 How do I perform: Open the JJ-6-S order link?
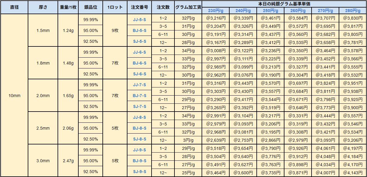(140, 52)
